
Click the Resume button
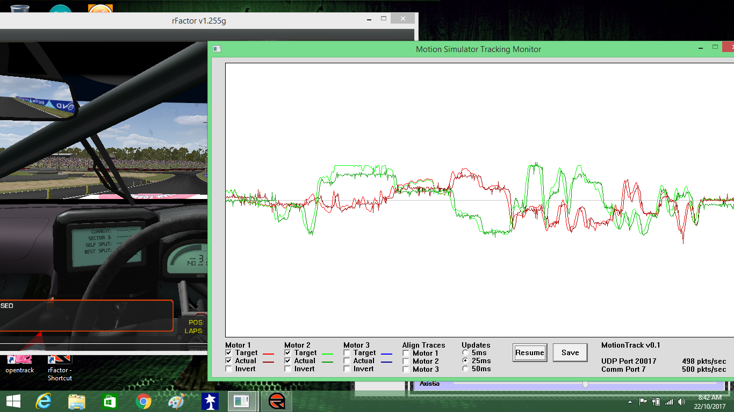pyautogui.click(x=530, y=352)
